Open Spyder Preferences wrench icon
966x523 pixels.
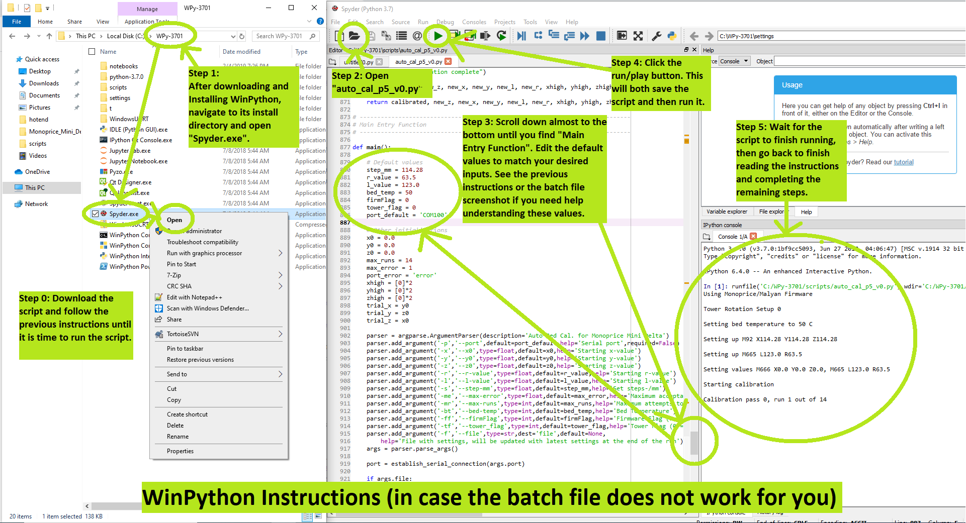pyautogui.click(x=656, y=36)
